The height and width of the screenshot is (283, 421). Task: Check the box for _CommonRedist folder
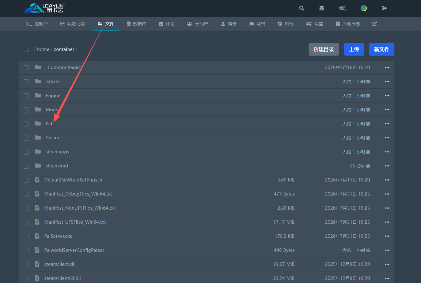[26, 68]
